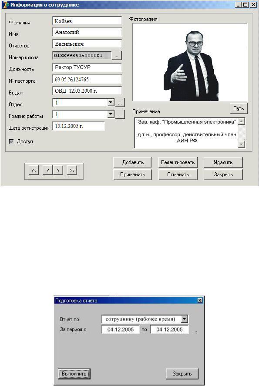This screenshot has height=386, width=259.
Task: Click the app icon in the Информация о сотруднике title bar
Action: (x=5, y=4)
